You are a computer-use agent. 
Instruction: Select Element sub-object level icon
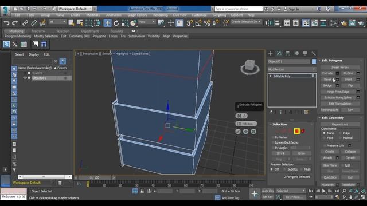click(x=303, y=131)
